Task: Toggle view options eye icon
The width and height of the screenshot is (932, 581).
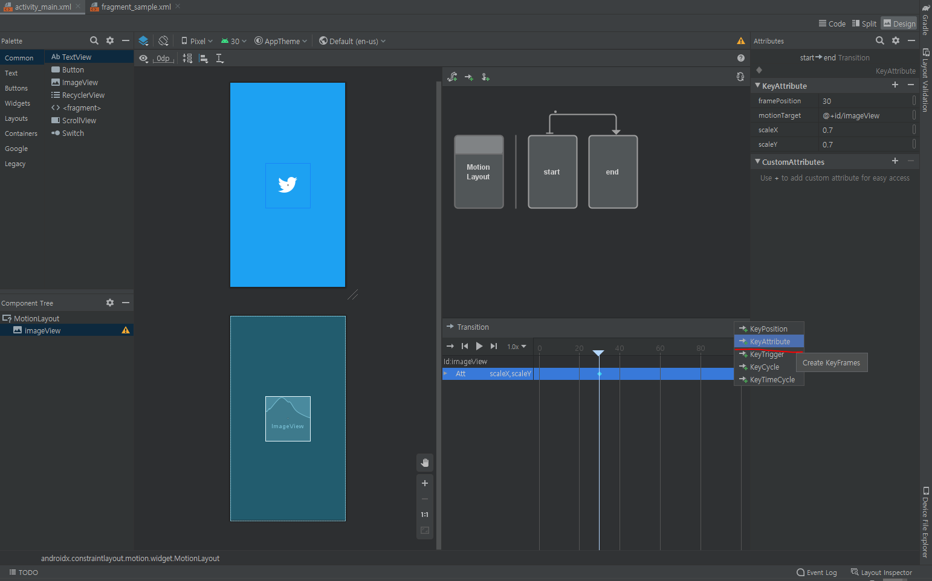Action: (143, 59)
